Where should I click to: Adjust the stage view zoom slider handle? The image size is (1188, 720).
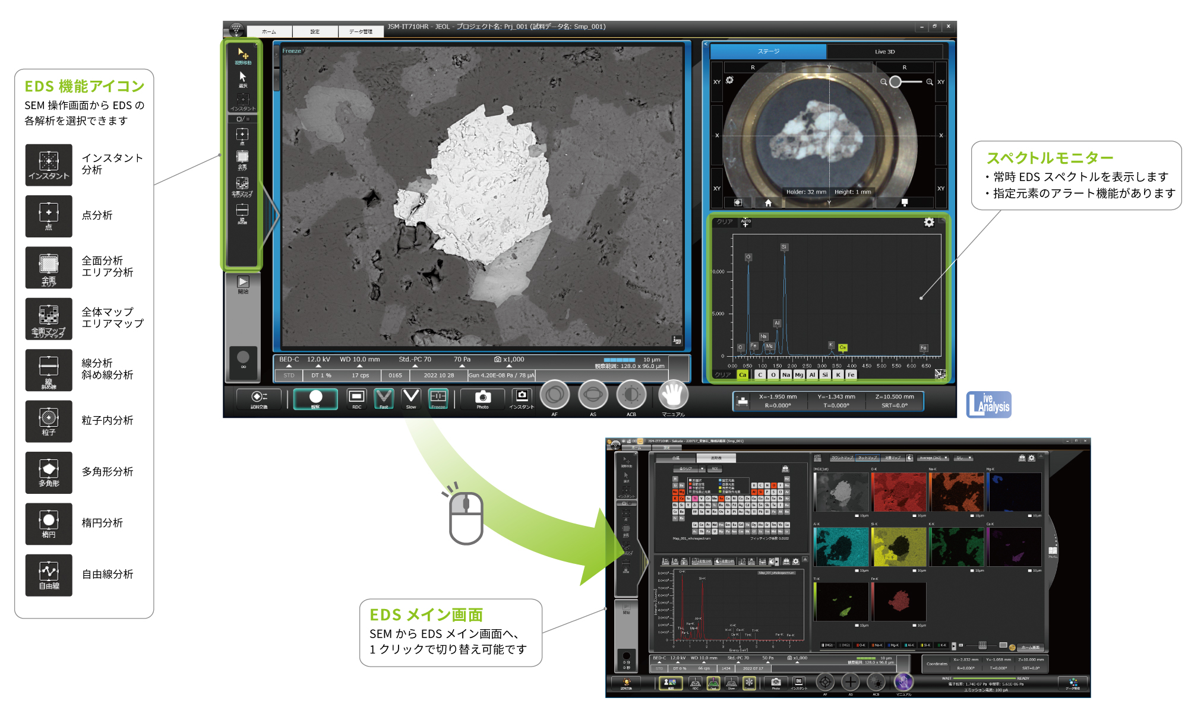[895, 82]
